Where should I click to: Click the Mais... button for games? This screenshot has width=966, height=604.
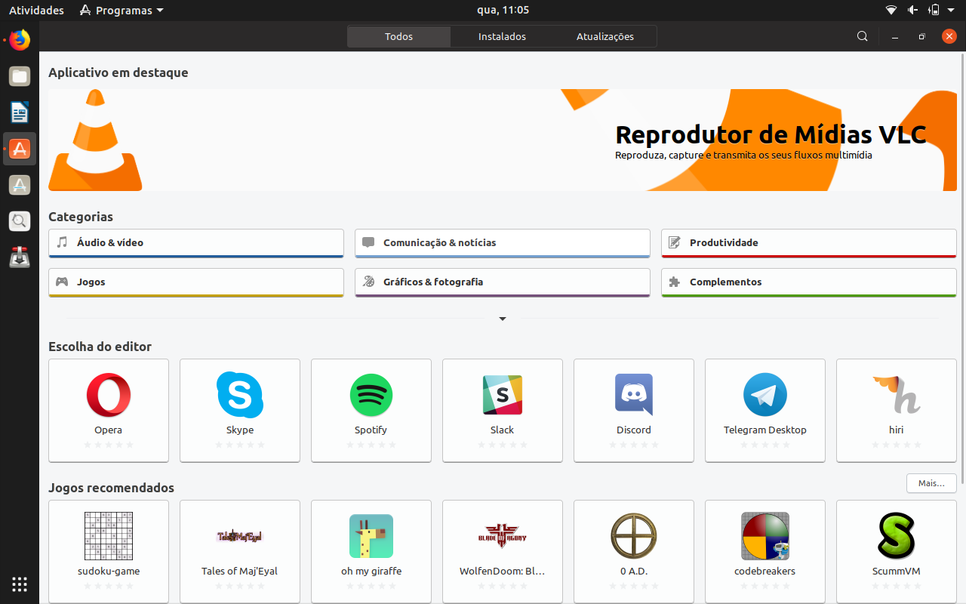point(931,483)
